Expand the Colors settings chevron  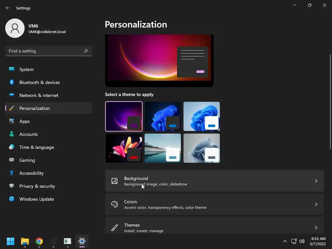point(316,204)
